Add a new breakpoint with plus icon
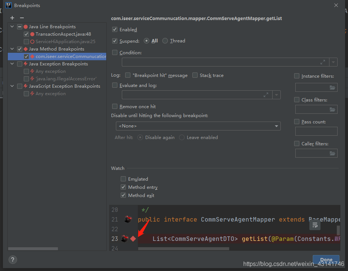This screenshot has height=271, width=348. point(12,17)
